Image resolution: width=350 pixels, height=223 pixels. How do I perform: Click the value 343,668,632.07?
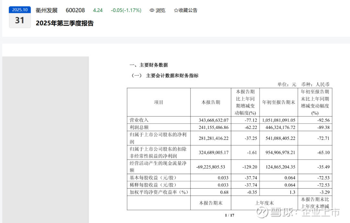click(214, 120)
